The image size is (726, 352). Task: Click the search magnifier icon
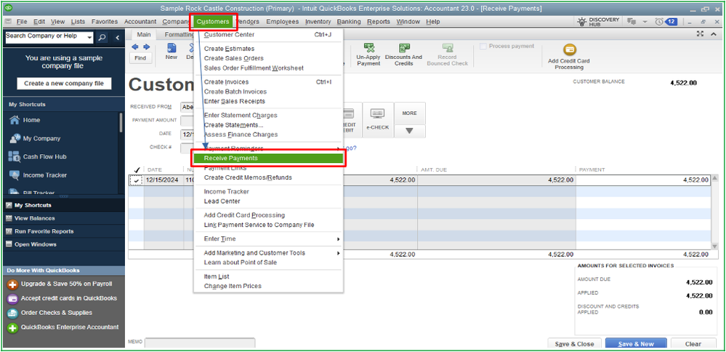102,38
